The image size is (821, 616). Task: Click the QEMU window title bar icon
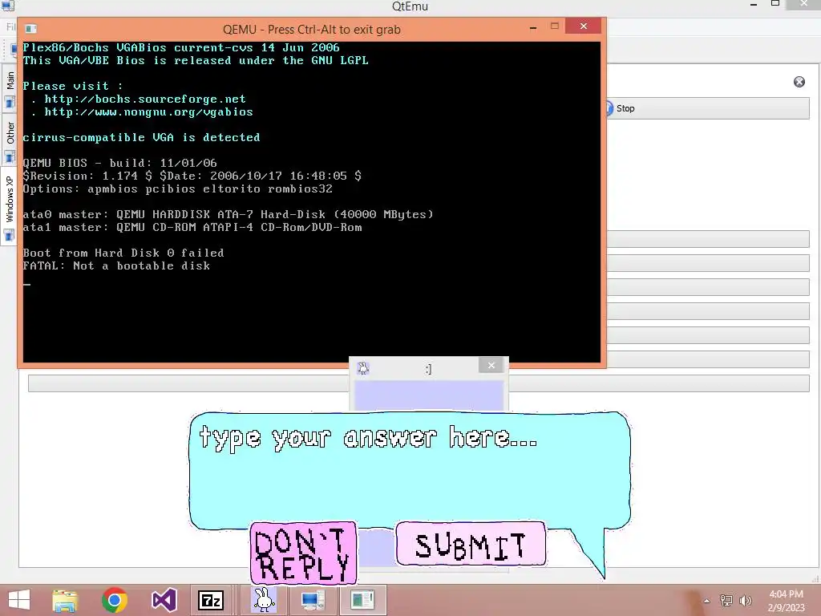pos(31,29)
